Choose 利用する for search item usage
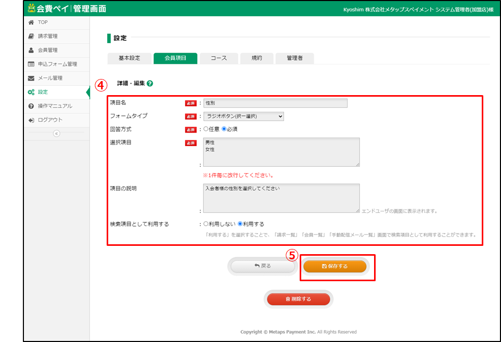This screenshot has width=501, height=342. click(x=240, y=224)
